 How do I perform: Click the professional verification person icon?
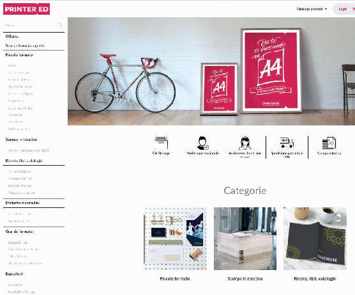pyautogui.click(x=202, y=143)
